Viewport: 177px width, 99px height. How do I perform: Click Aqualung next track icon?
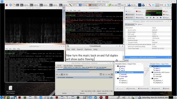pos(67,75)
